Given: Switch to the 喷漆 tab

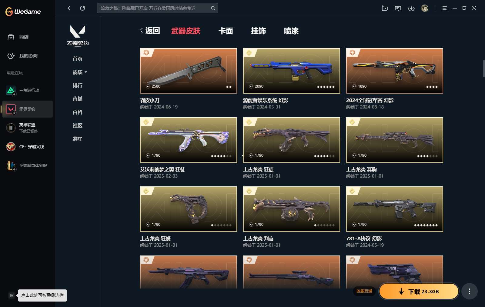Looking at the screenshot, I should click(291, 31).
